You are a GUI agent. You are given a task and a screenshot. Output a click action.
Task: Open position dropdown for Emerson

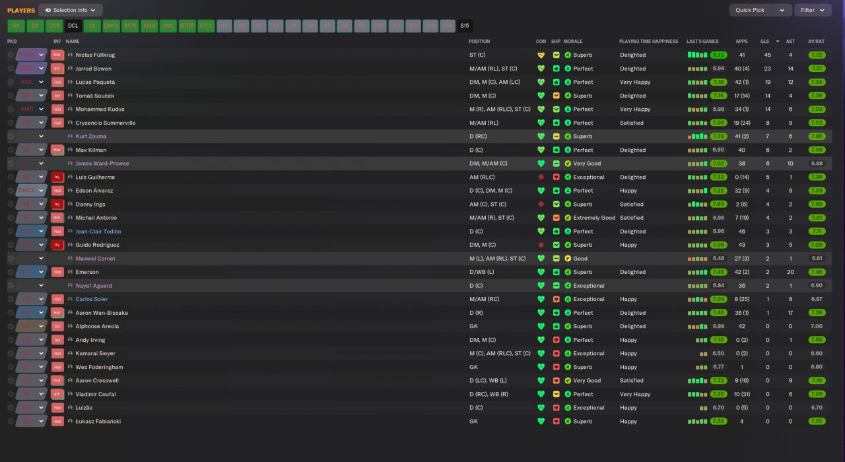(x=41, y=272)
